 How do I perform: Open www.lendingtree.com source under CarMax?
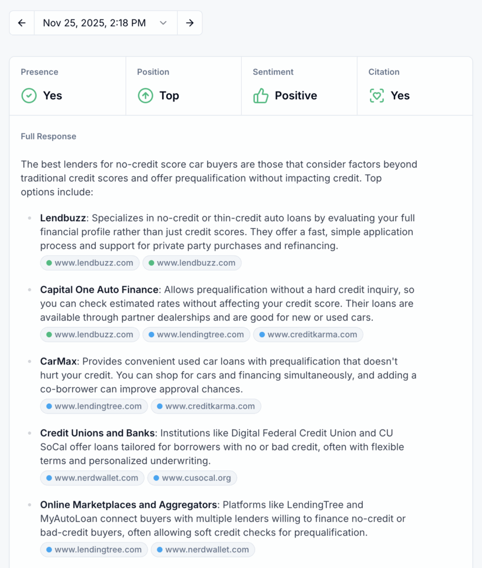point(94,406)
